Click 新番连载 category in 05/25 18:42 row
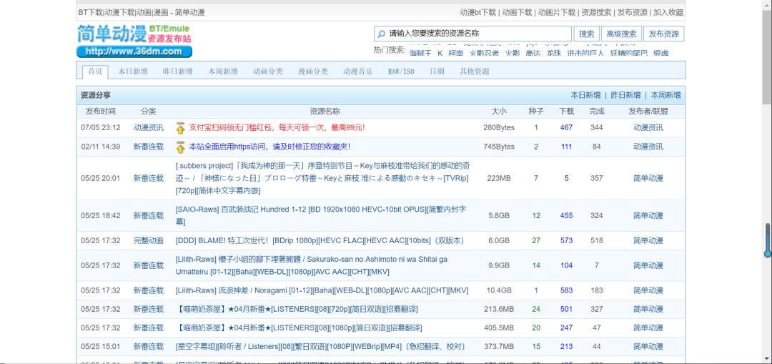This screenshot has width=772, height=364. 148,216
